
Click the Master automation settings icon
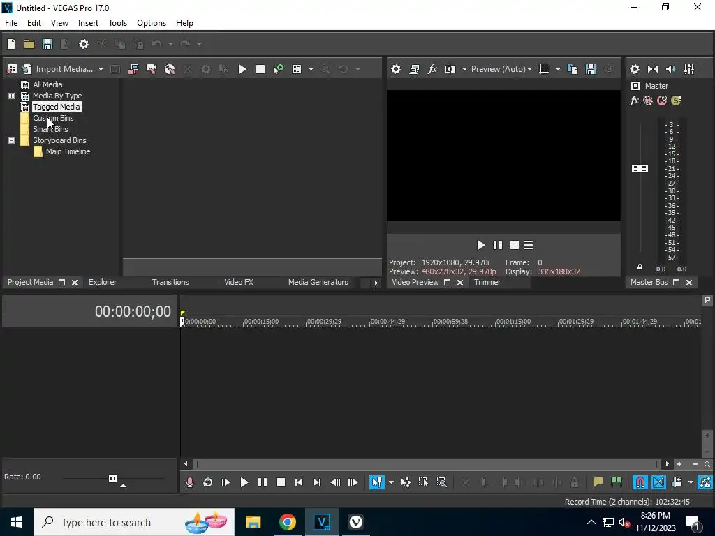tap(648, 100)
